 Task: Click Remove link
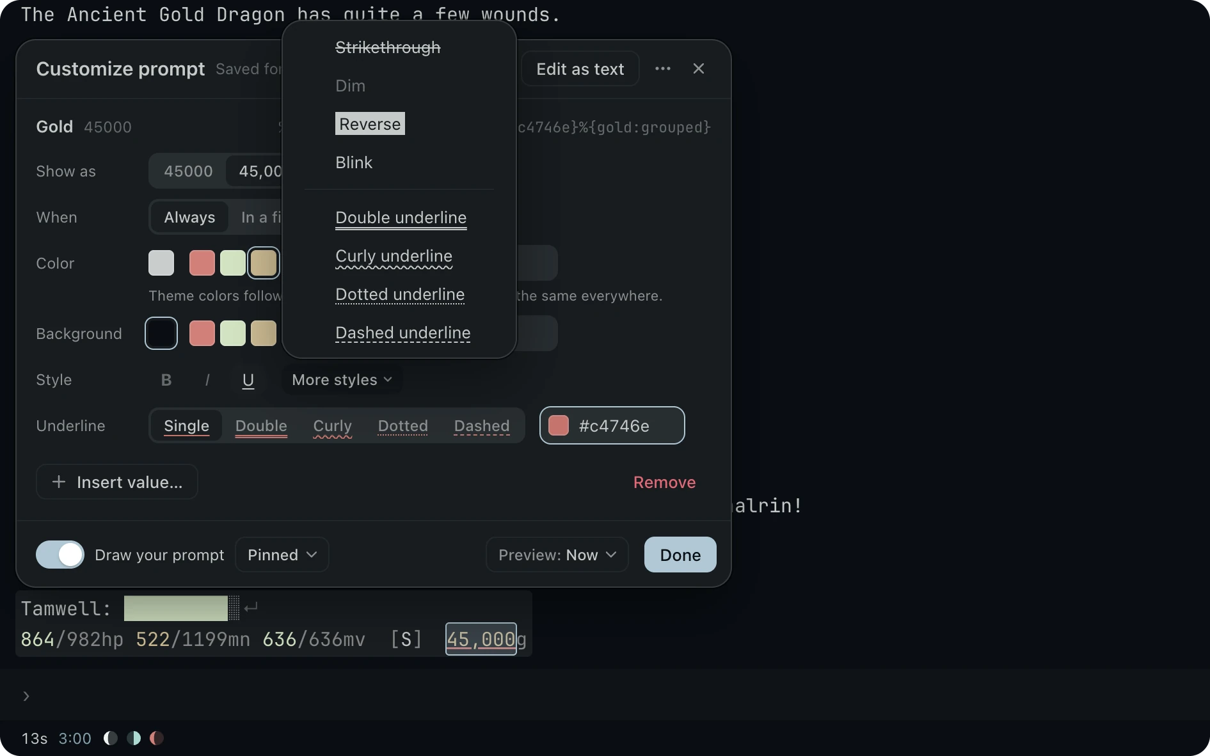(x=664, y=482)
